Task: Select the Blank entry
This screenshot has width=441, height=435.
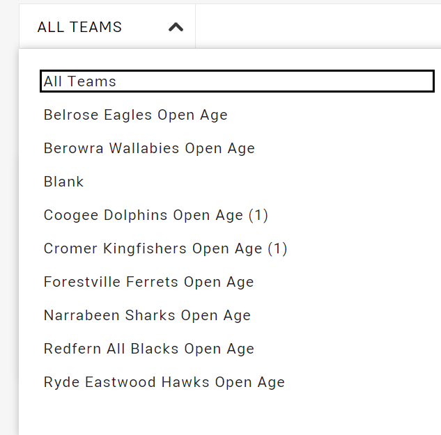Action: 63,182
